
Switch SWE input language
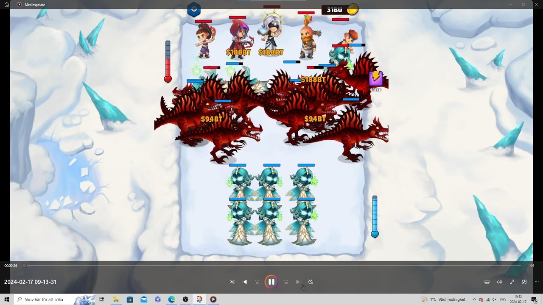pos(503,299)
